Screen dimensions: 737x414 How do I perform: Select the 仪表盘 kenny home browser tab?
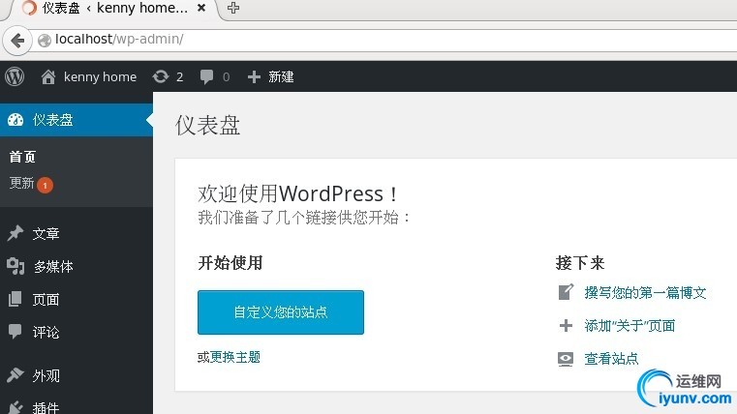point(114,8)
